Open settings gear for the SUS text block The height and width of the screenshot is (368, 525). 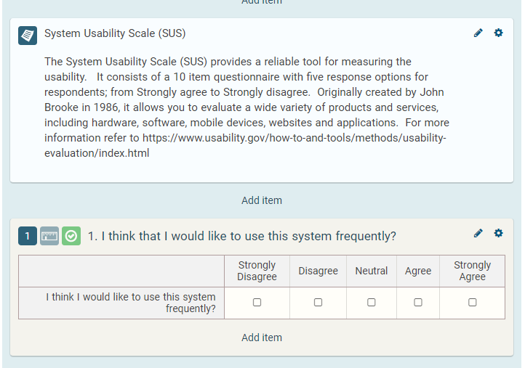click(498, 33)
